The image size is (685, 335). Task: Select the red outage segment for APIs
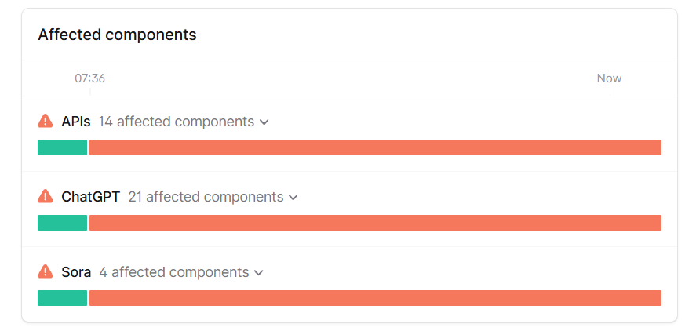(x=375, y=147)
